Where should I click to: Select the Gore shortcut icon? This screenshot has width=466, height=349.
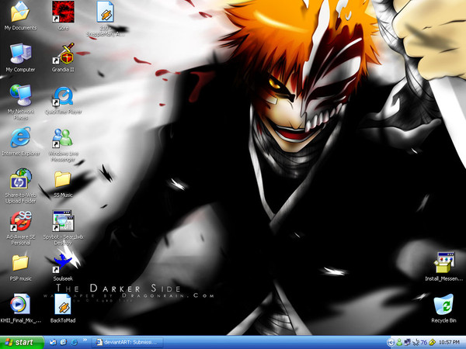coord(63,12)
